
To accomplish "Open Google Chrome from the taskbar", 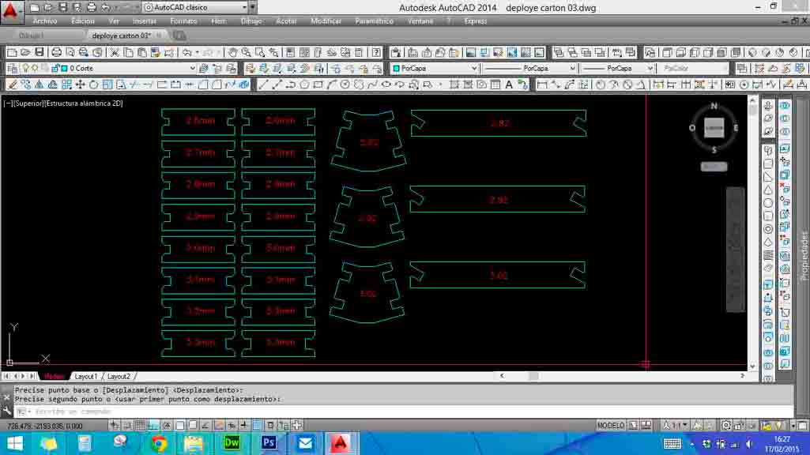I will click(x=158, y=443).
